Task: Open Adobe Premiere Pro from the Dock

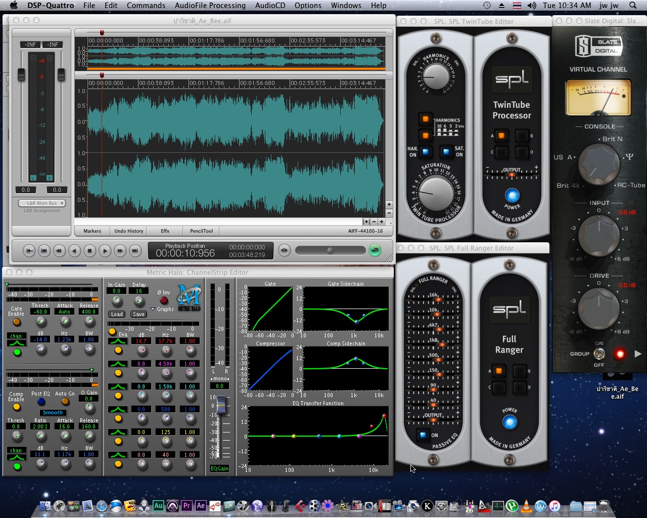Action: [187, 505]
